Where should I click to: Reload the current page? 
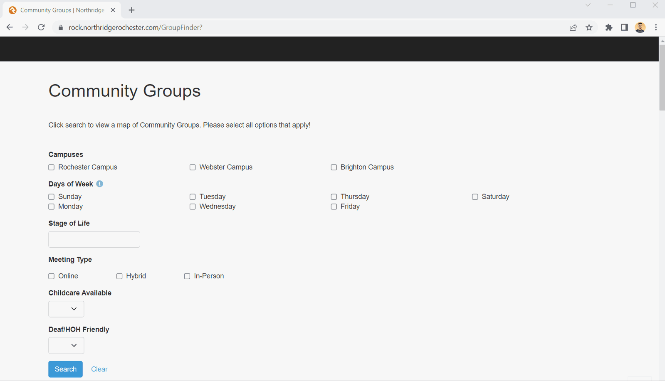[x=41, y=27]
